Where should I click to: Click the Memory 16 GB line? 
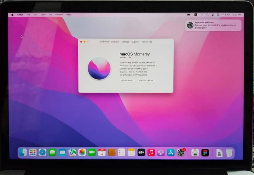point(134,69)
